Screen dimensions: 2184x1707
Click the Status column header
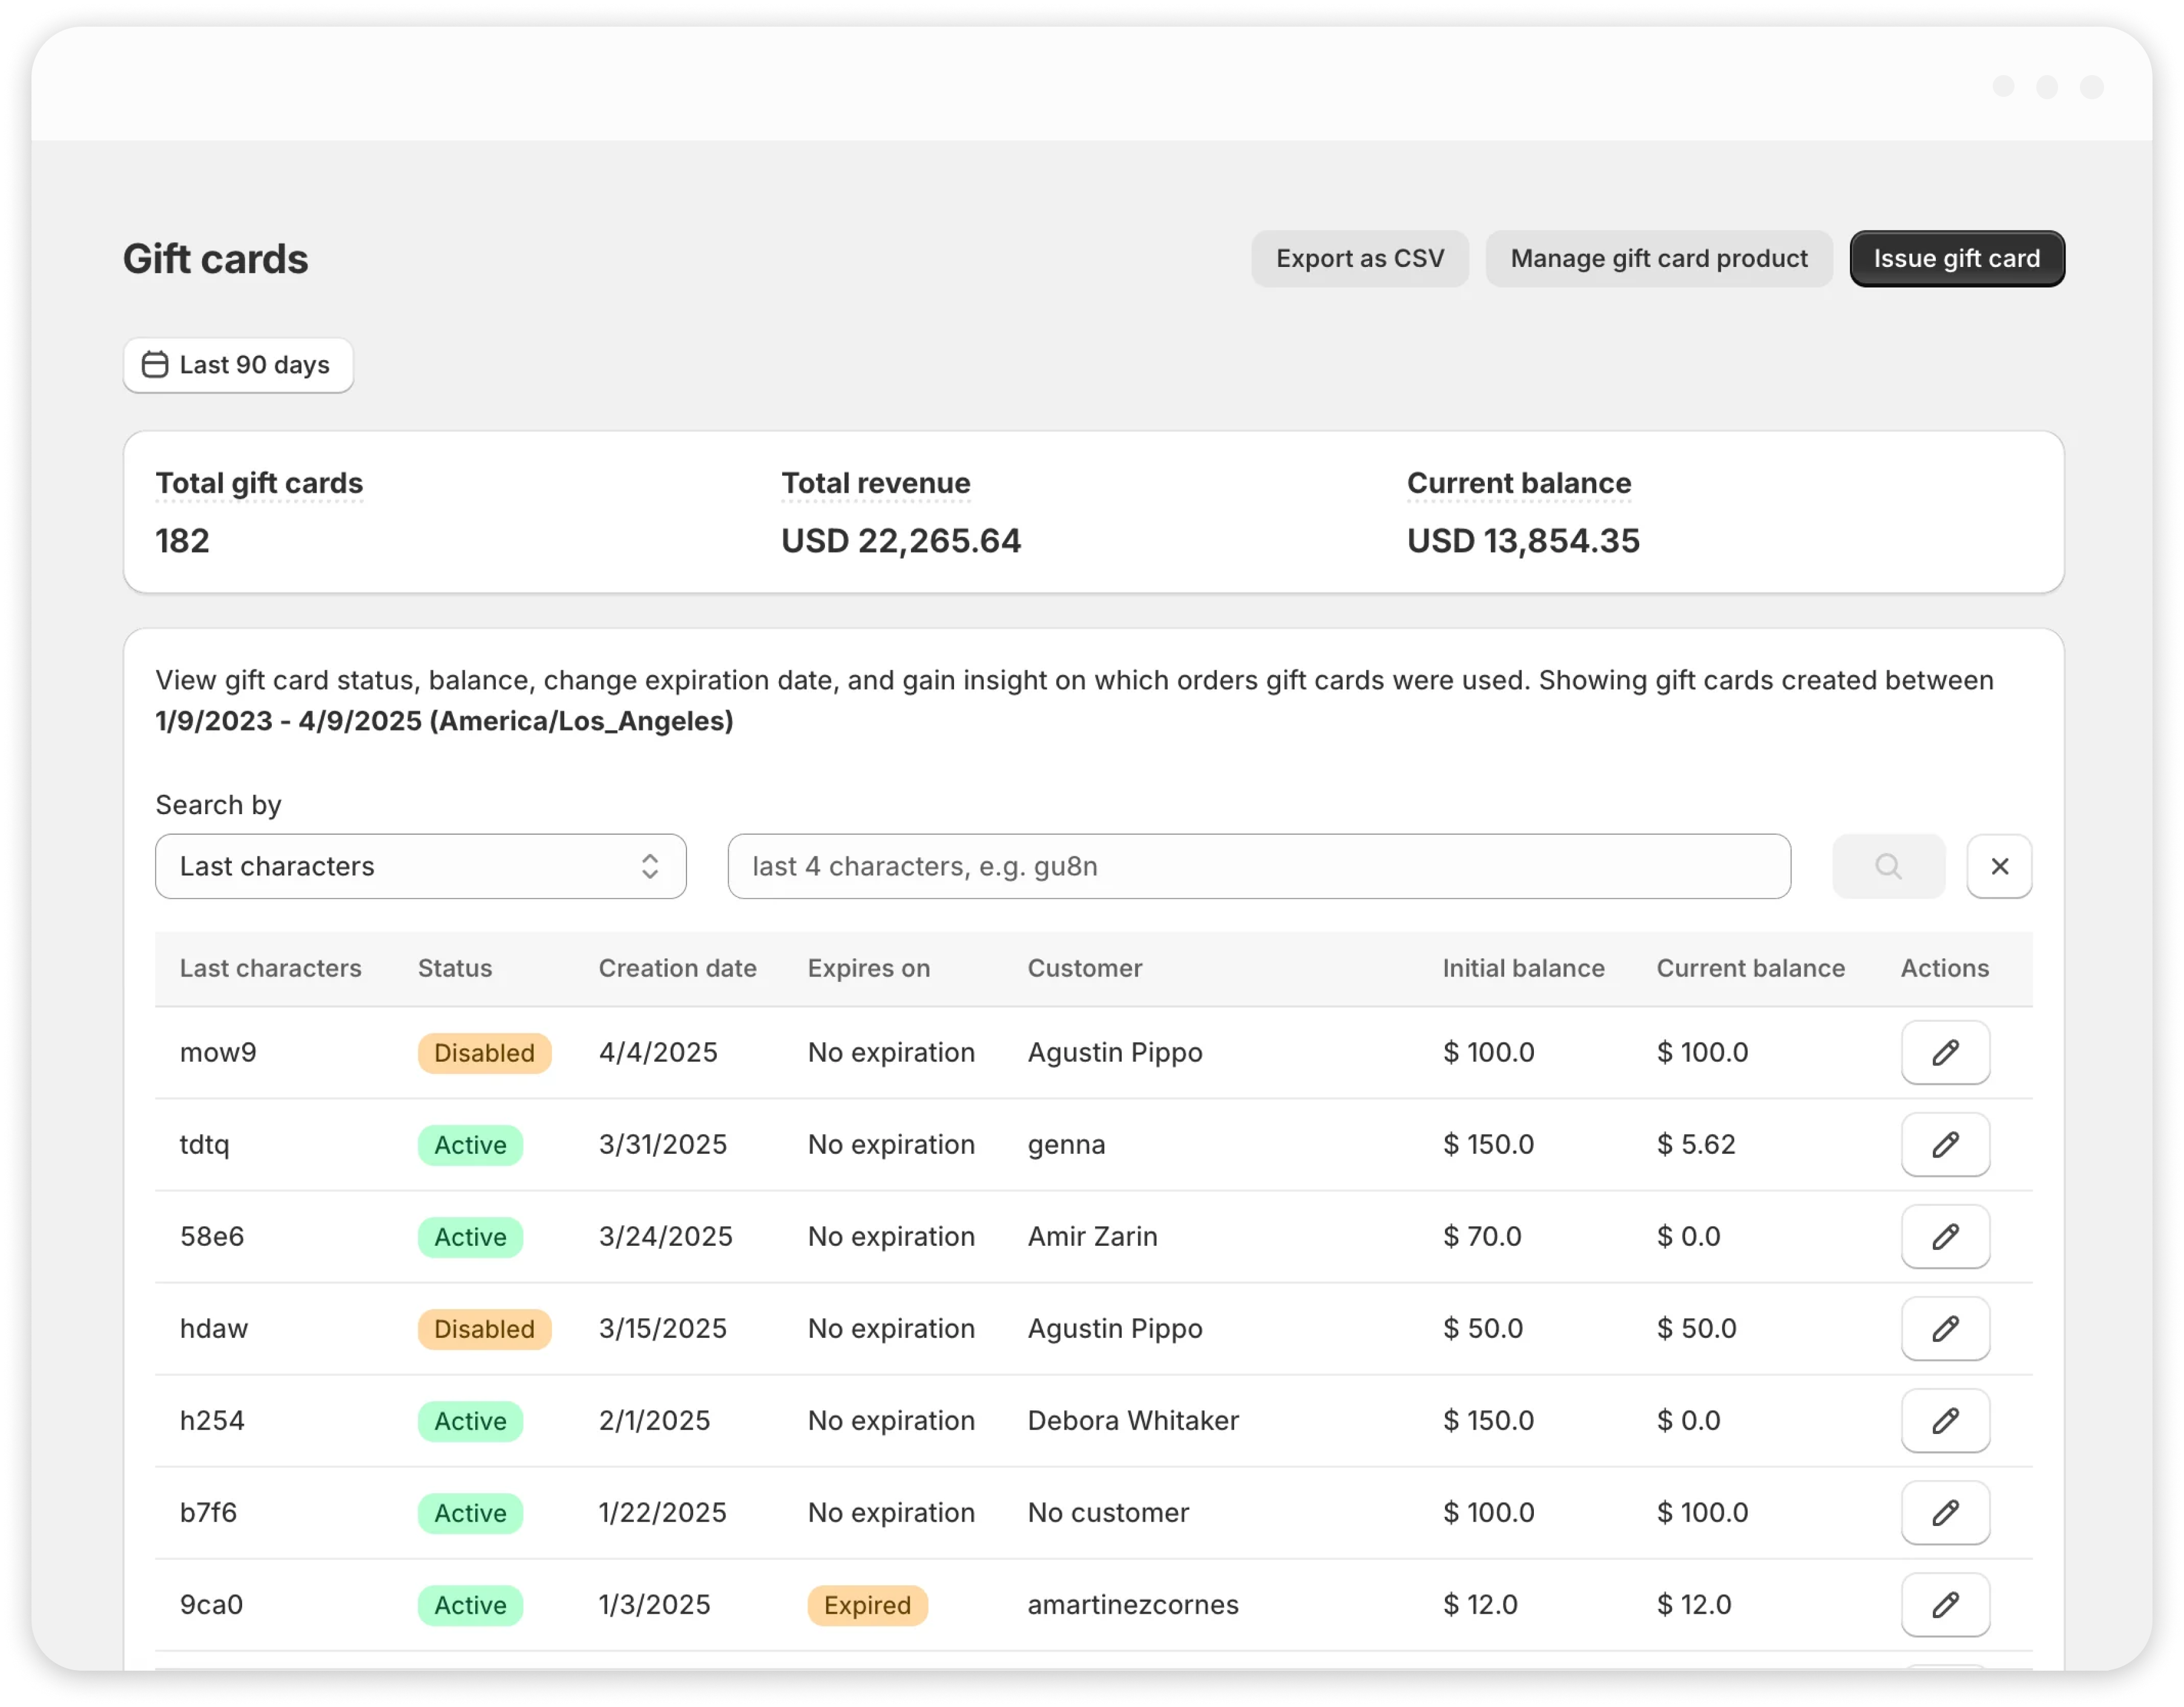click(455, 968)
